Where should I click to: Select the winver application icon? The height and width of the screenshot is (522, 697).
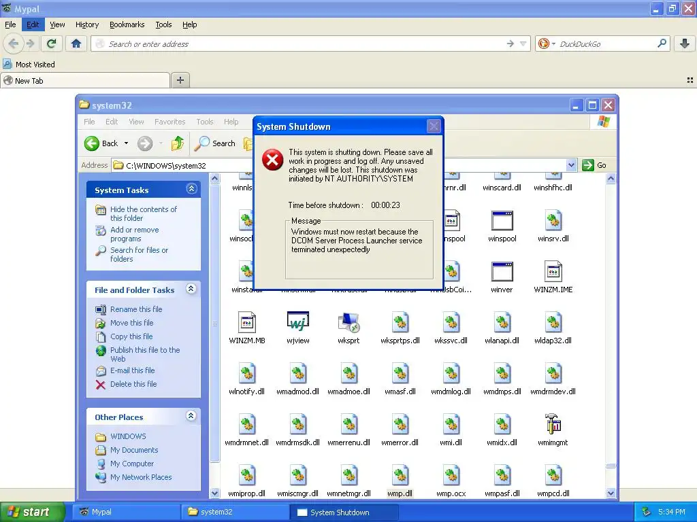[x=502, y=271]
